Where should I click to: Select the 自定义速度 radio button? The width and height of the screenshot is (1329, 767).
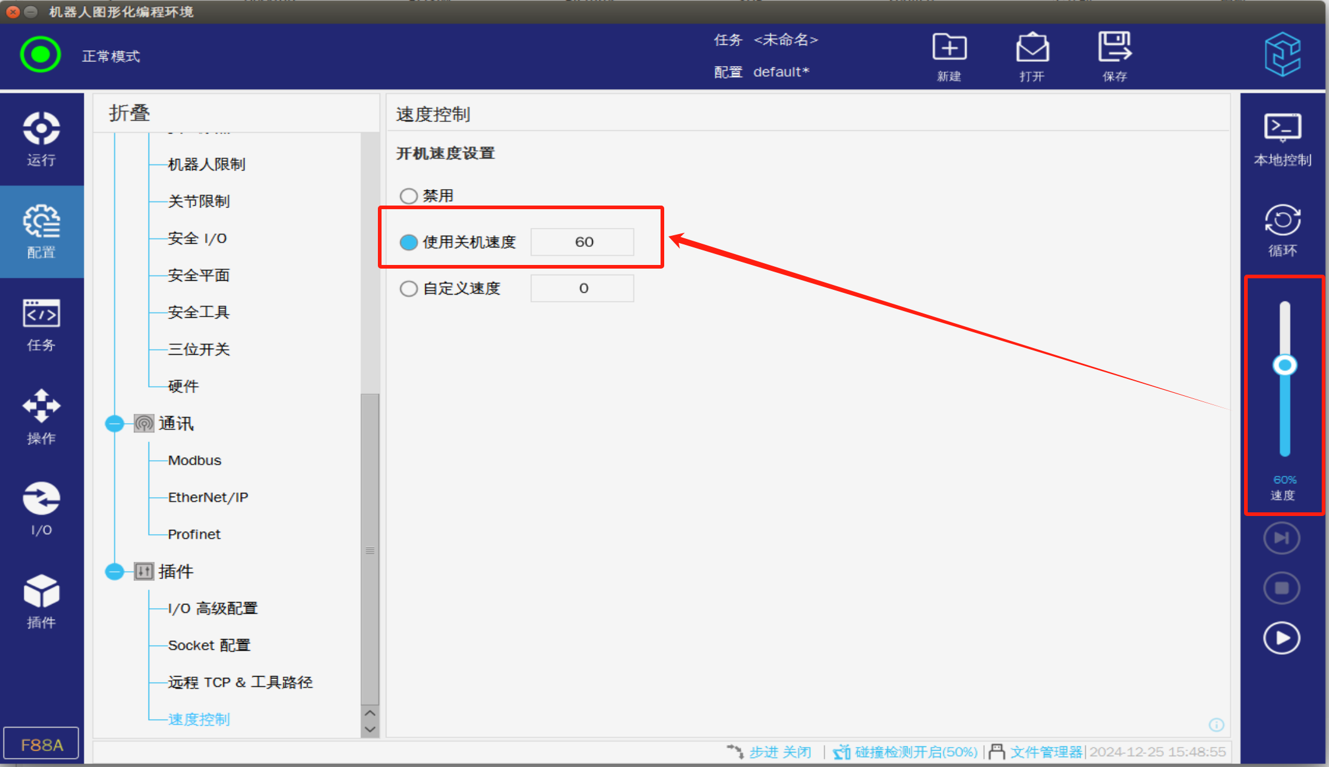pos(408,288)
